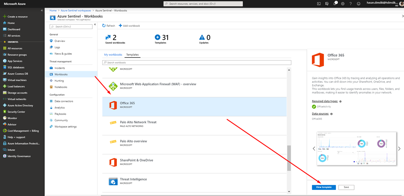Switch to My workbooks tab

(x=113, y=55)
